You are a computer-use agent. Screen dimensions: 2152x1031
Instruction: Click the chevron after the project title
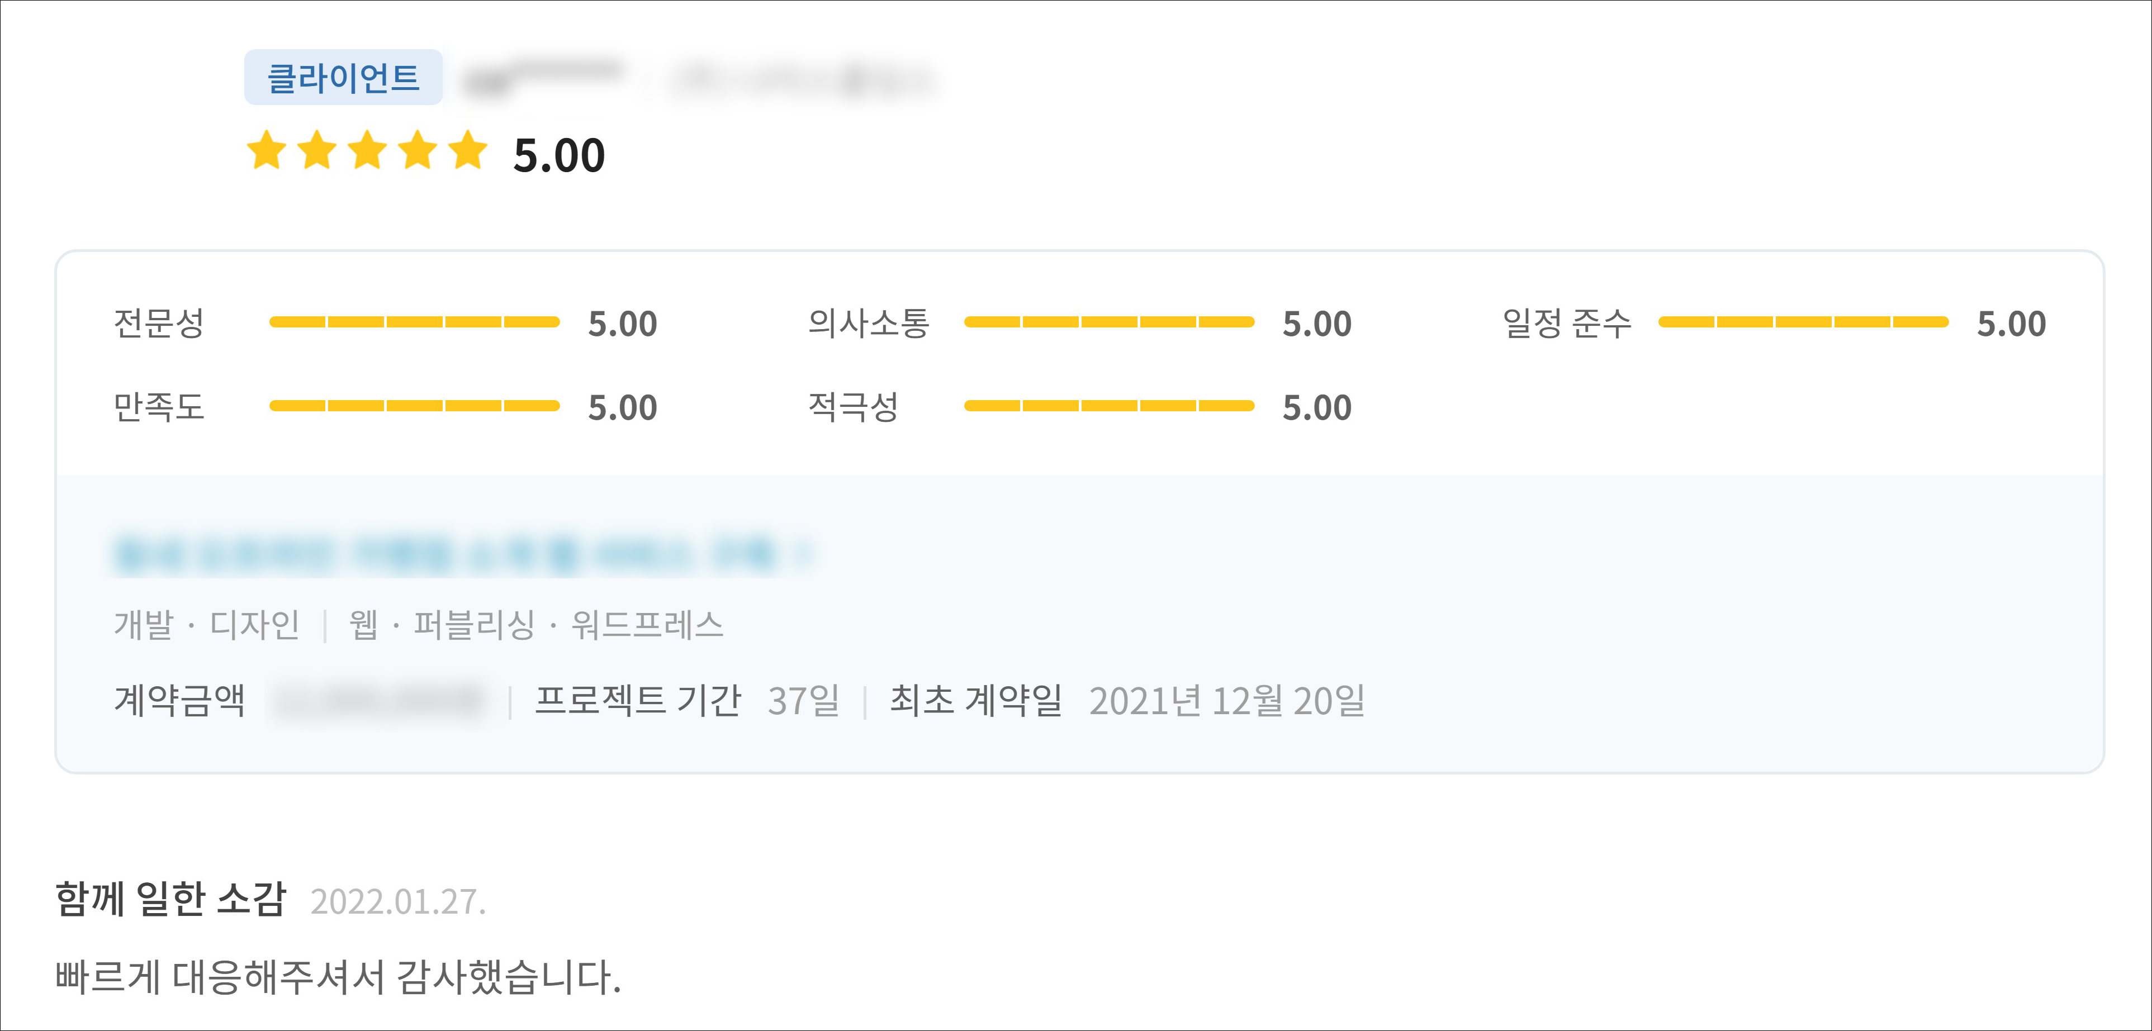click(803, 554)
